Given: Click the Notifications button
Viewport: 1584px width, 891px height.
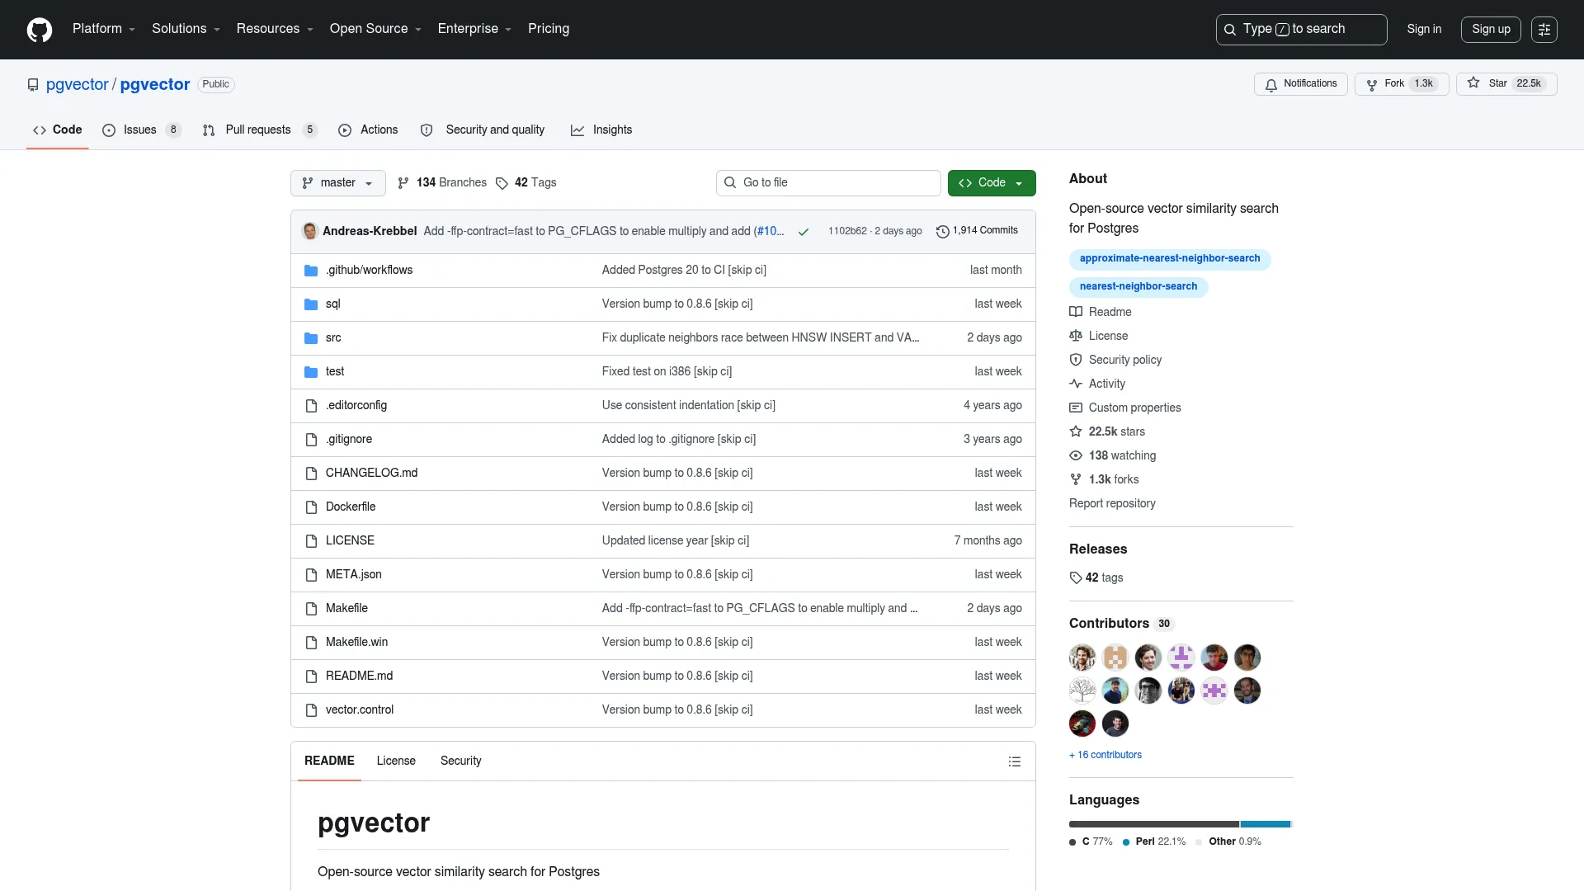Looking at the screenshot, I should (1301, 84).
